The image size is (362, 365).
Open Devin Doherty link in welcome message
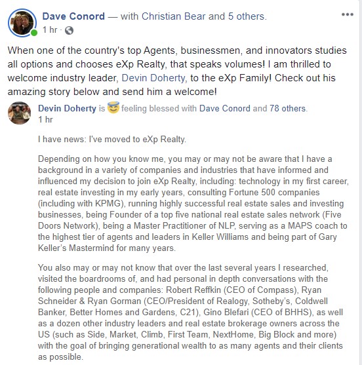click(153, 78)
